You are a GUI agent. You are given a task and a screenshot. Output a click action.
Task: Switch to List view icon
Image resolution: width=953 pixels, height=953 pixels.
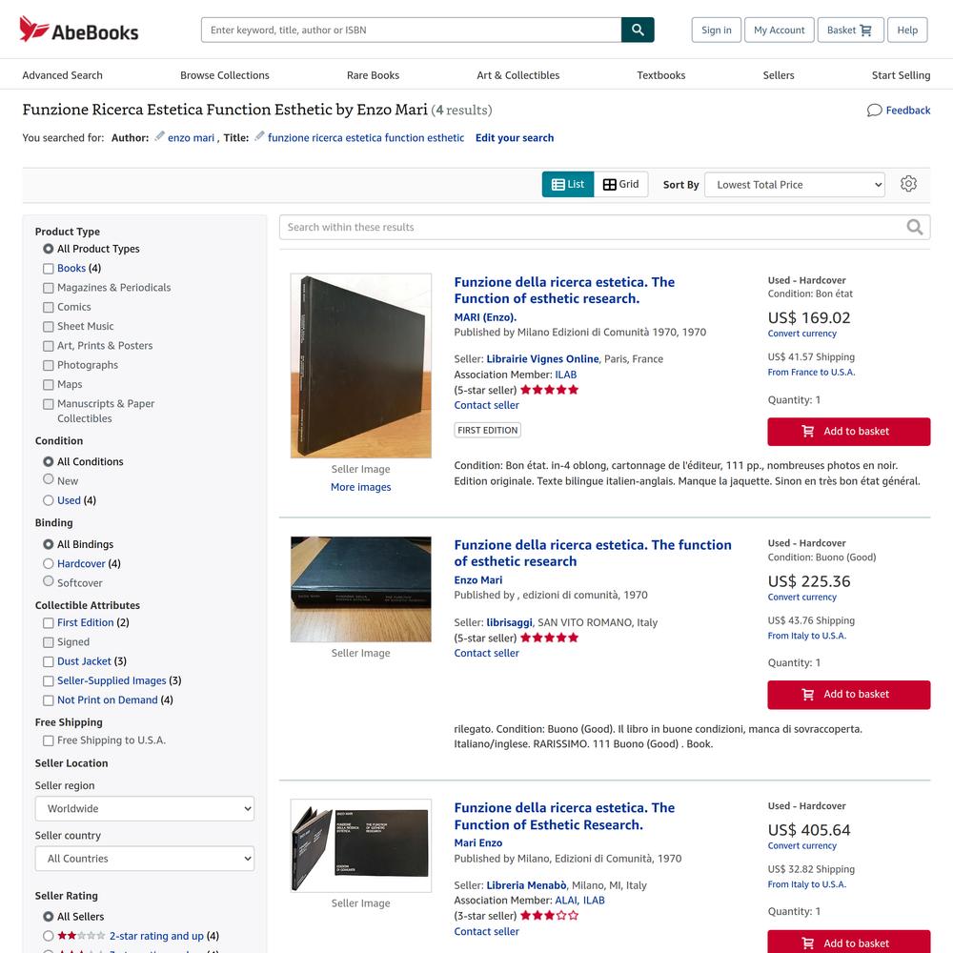pos(558,184)
